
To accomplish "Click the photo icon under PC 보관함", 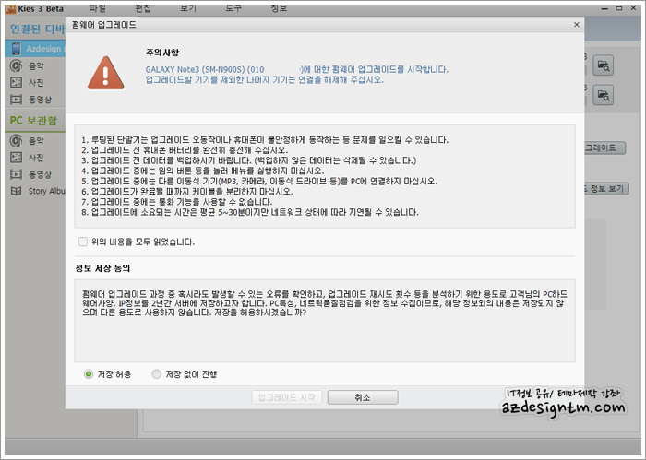I will (16, 157).
